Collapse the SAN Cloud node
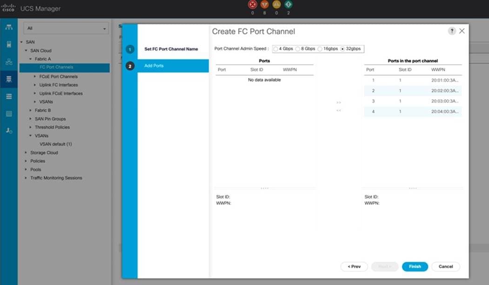Screen dimensions: 489x285 coord(26,50)
